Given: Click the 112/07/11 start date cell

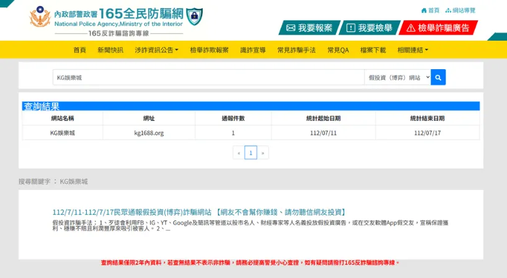Looking at the screenshot, I should click(x=324, y=133).
